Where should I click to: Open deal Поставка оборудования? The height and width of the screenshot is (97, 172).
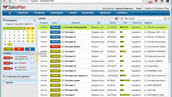(x=76, y=27)
